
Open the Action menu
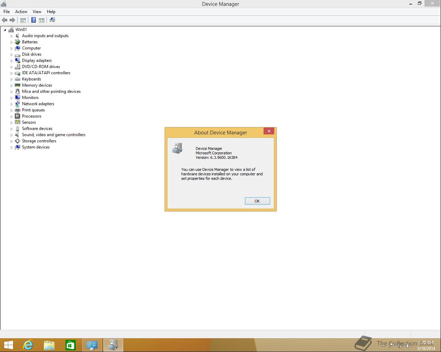(21, 12)
